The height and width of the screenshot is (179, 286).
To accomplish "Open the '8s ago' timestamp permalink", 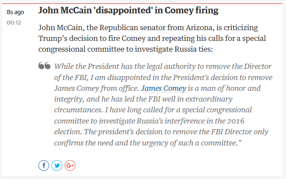I will coord(16,12).
